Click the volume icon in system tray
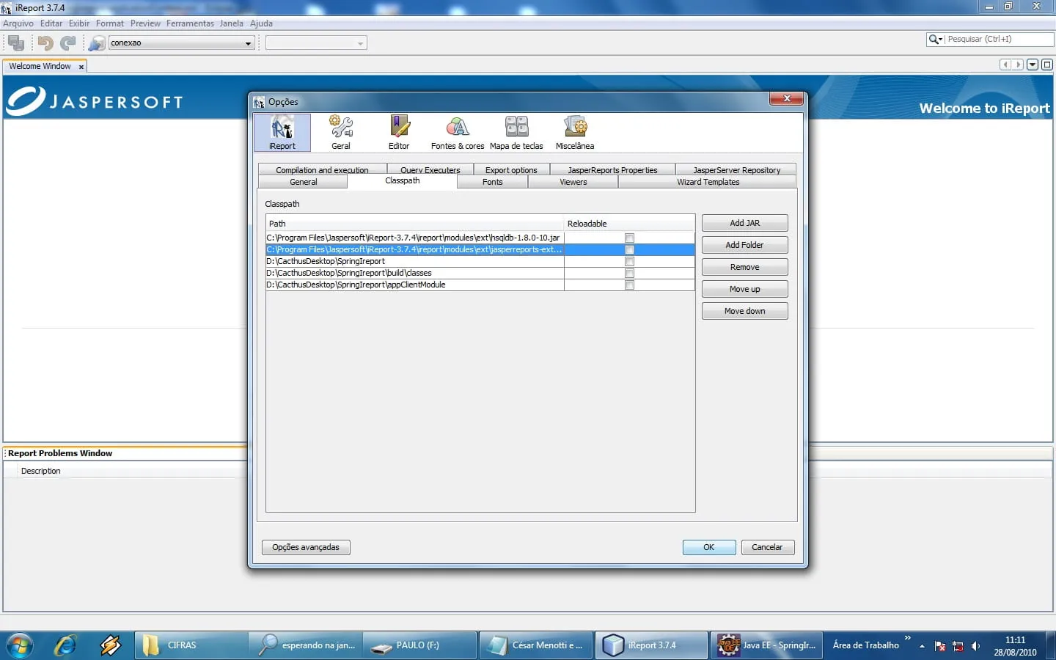The image size is (1056, 660). tap(975, 646)
